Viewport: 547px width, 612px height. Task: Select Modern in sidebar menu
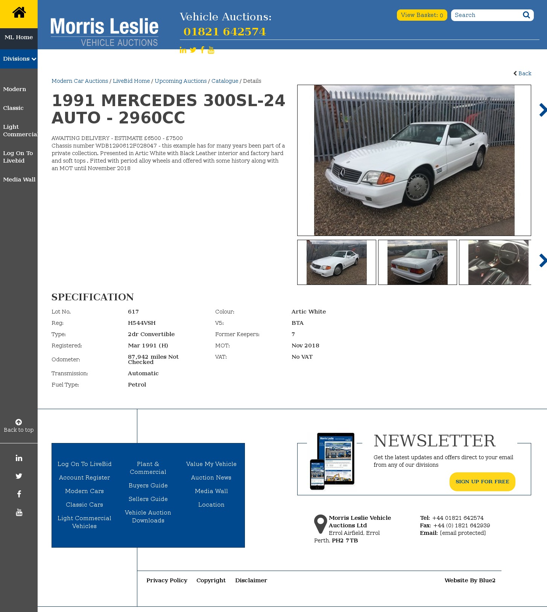15,89
